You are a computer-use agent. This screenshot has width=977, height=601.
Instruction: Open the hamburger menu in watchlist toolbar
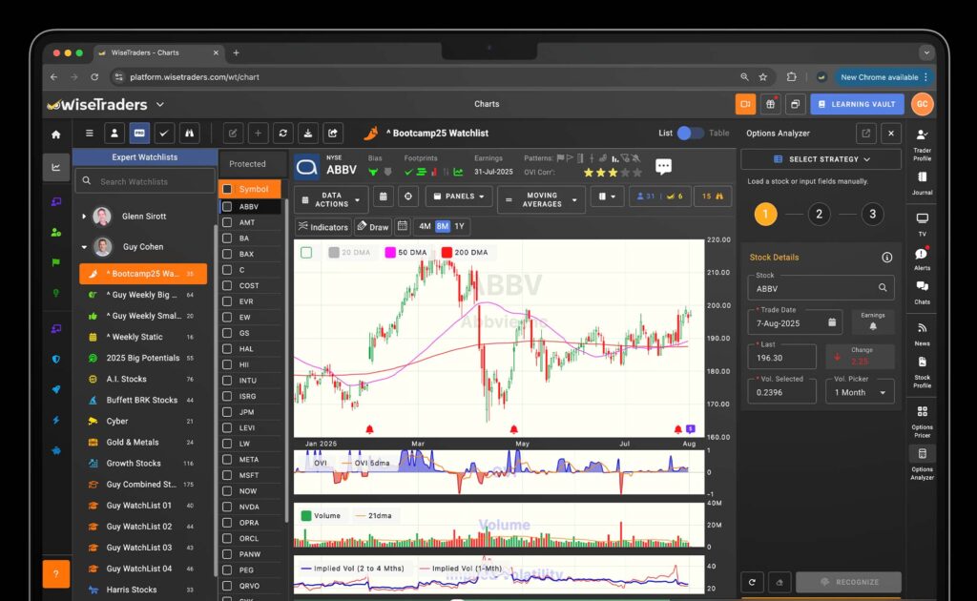click(89, 133)
